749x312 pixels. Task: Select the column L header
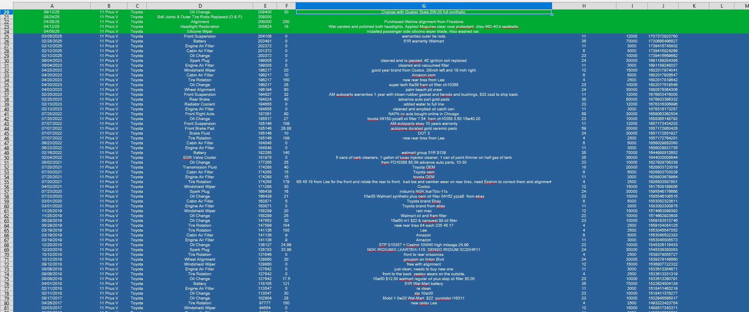(x=722, y=6)
